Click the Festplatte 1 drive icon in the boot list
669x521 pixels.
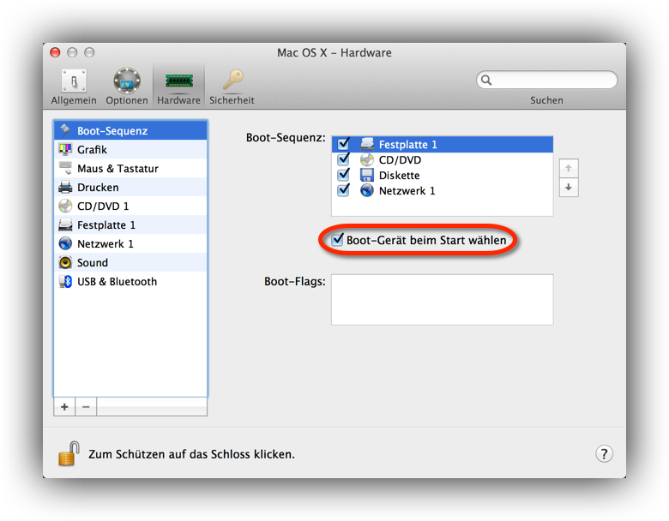[367, 144]
